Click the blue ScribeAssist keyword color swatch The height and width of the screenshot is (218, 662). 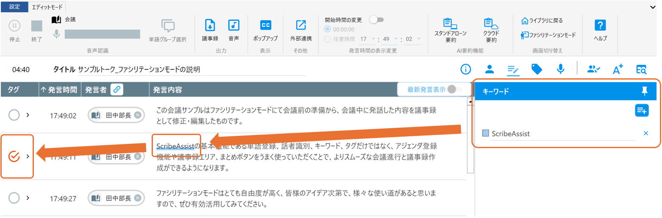pyautogui.click(x=485, y=133)
